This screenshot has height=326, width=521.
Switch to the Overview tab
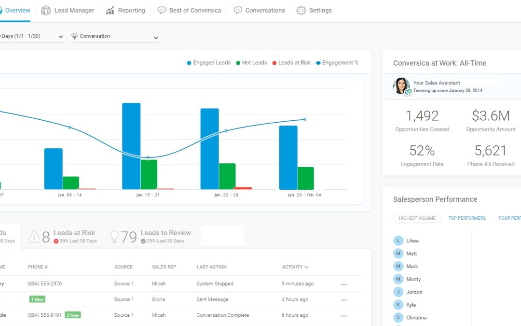15,10
